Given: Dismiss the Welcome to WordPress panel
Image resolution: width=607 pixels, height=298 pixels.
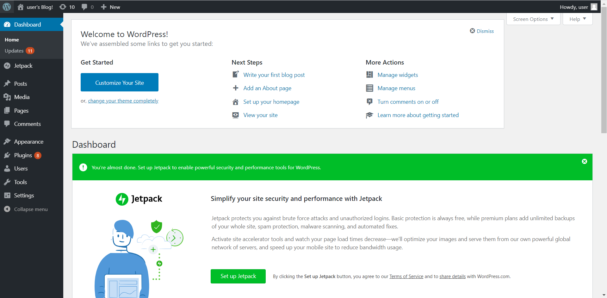Looking at the screenshot, I should click(x=482, y=31).
